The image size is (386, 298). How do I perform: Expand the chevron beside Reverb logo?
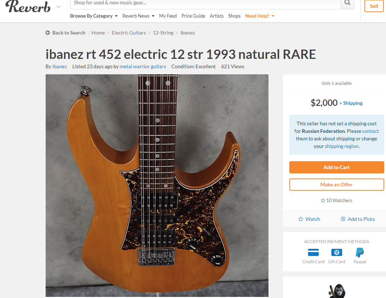58,6
